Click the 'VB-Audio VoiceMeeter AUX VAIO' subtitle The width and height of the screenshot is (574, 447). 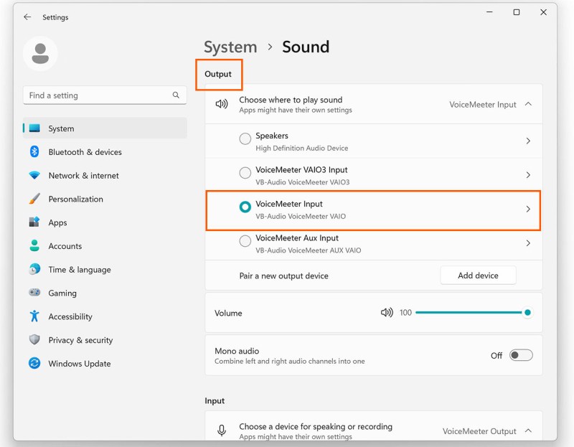[x=309, y=250]
